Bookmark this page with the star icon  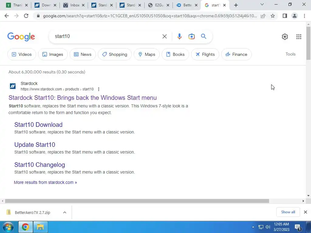273,16
